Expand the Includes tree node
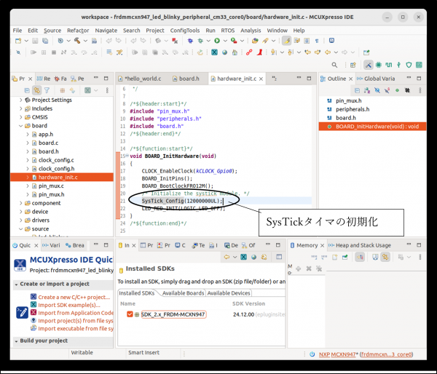Image resolution: width=437 pixels, height=374 pixels. click(x=21, y=108)
